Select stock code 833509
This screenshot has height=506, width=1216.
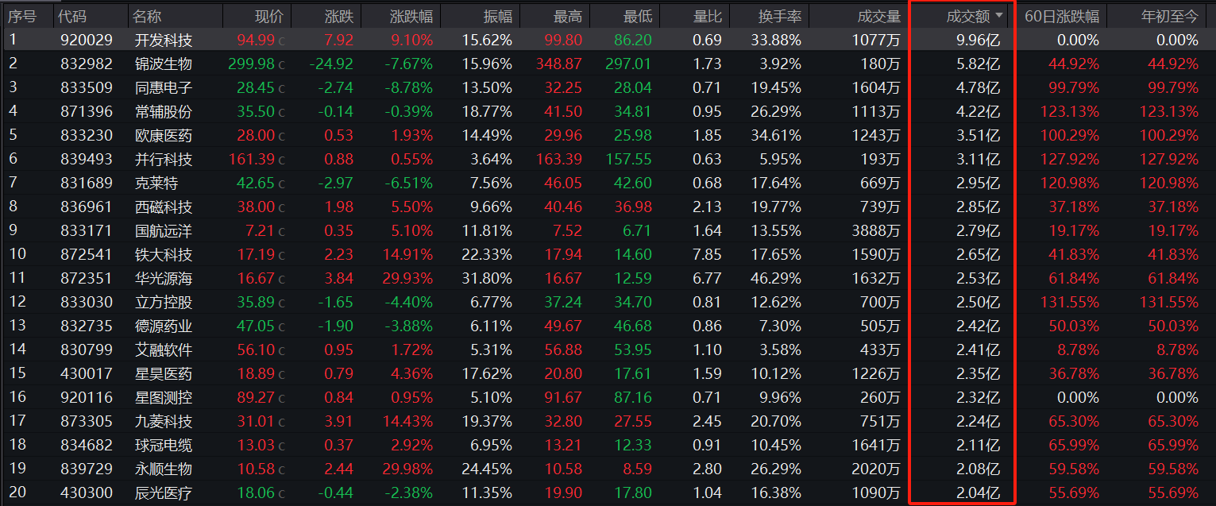pyautogui.click(x=86, y=87)
